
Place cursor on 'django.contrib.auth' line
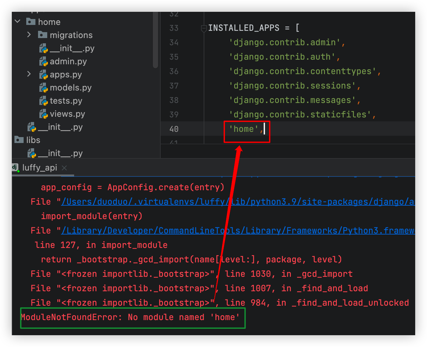[284, 57]
